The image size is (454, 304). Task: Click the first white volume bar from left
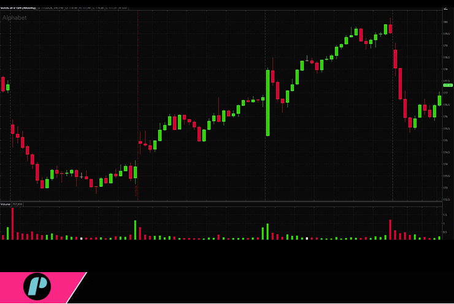tap(81, 238)
